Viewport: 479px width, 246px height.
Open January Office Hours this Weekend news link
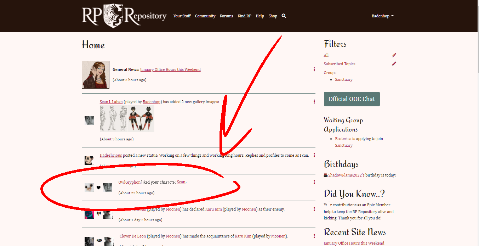pos(170,69)
